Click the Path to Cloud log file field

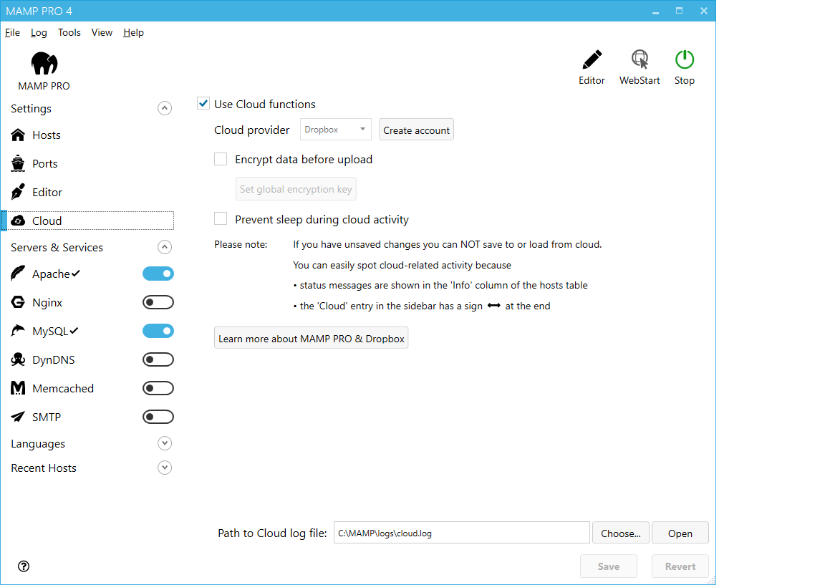point(461,533)
